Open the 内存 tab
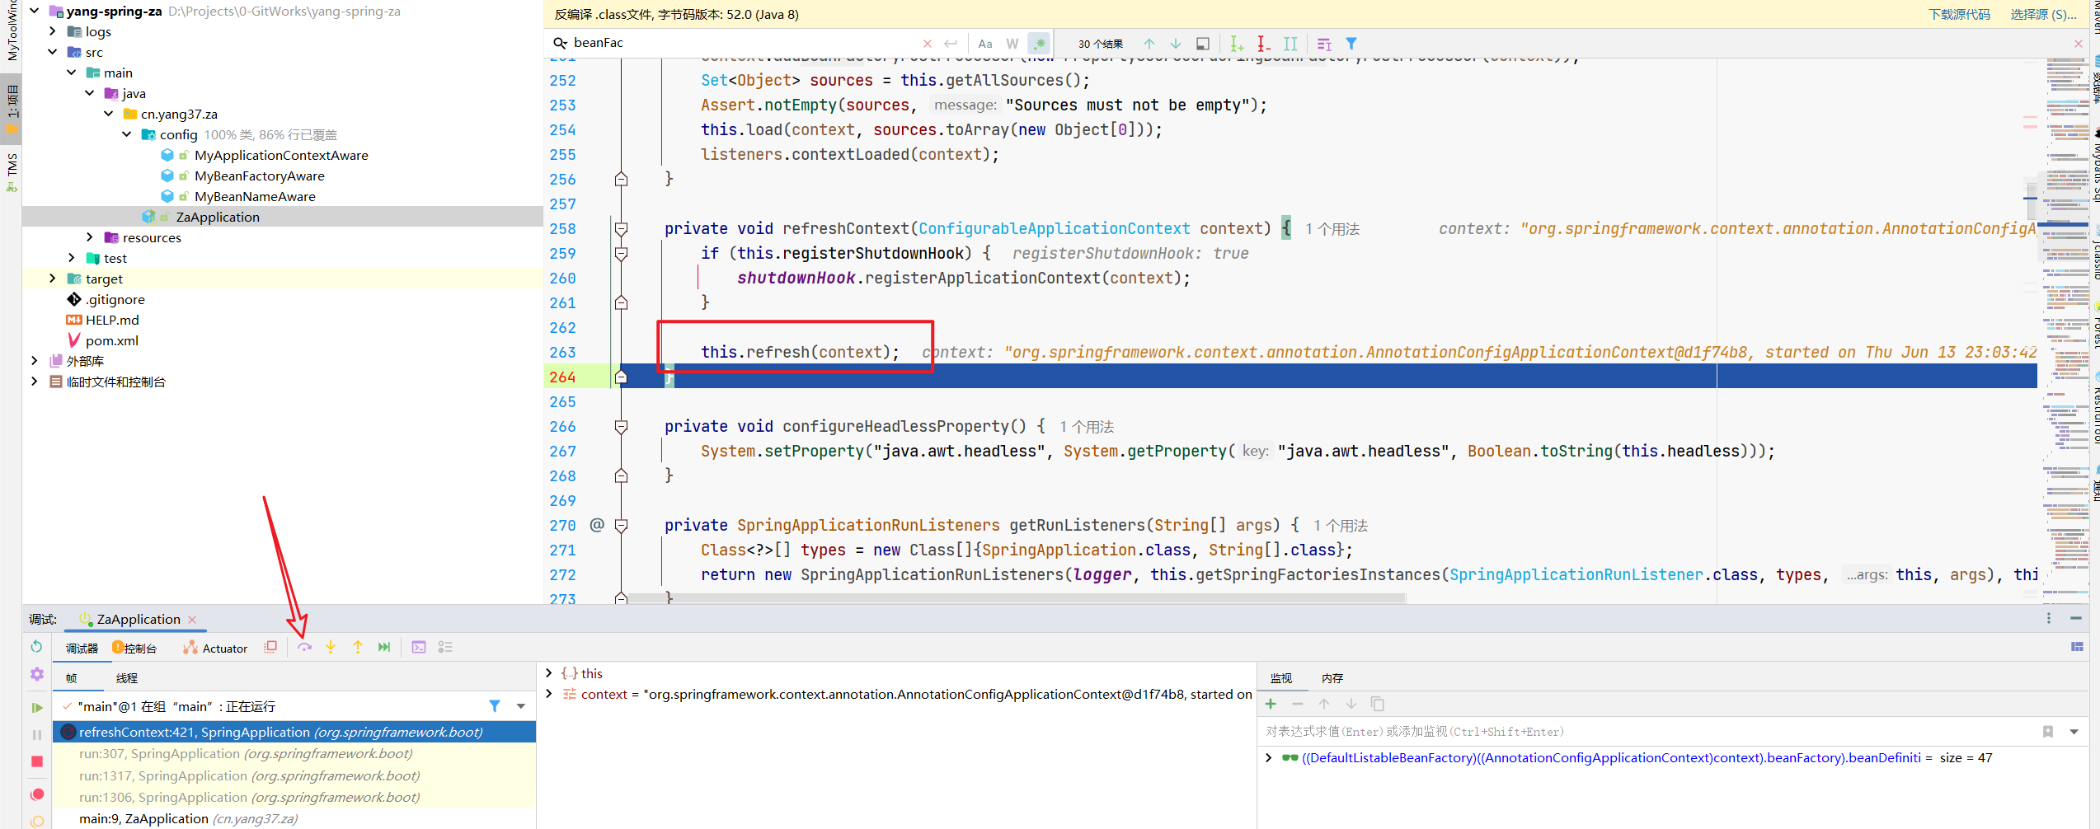The image size is (2100, 829). [1332, 678]
